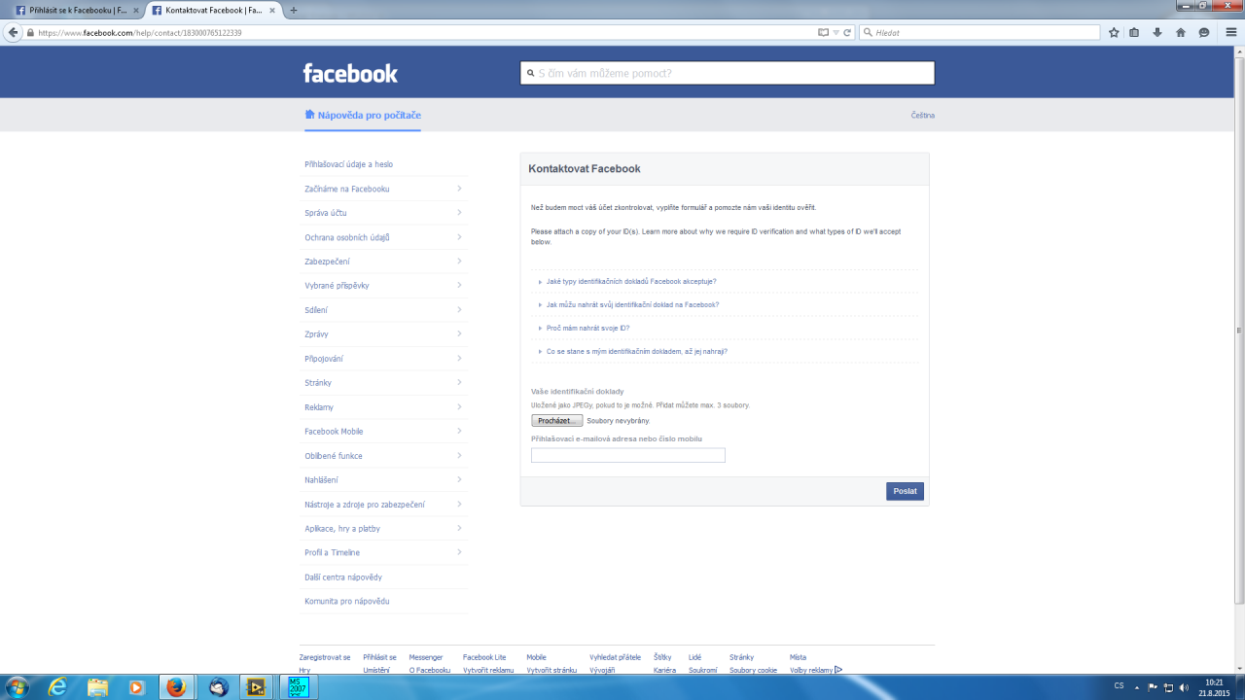This screenshot has height=700, width=1245.
Task: Click the Facebook logo in the header
Action: coord(350,73)
